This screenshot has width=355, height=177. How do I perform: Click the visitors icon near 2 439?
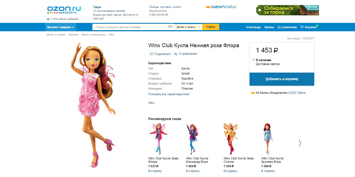(x=48, y=19)
